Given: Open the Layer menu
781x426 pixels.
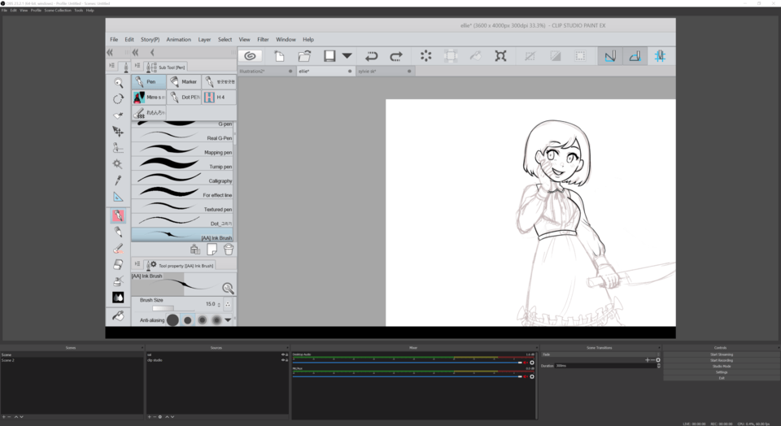Looking at the screenshot, I should click(204, 39).
